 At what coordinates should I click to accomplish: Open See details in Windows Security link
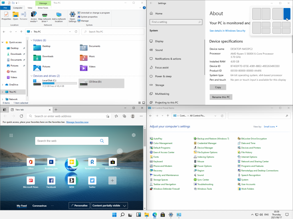[x=227, y=31]
